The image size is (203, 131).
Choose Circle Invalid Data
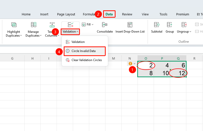[85, 51]
